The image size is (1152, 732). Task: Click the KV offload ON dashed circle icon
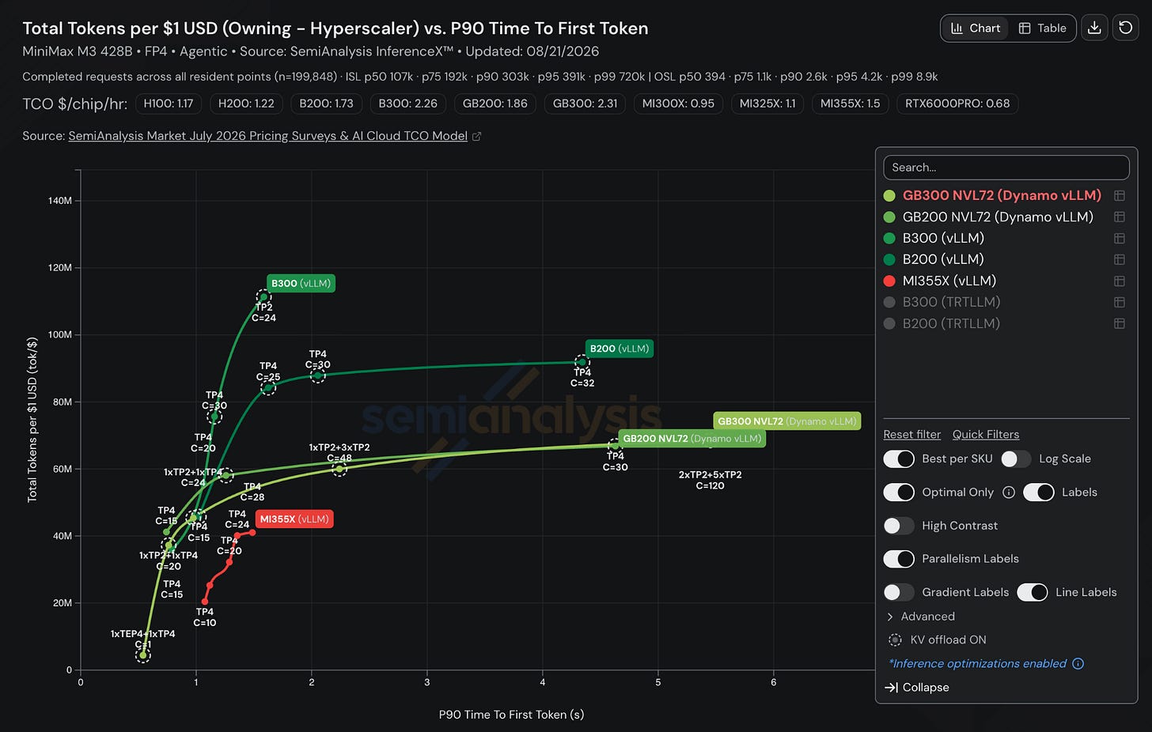point(895,640)
